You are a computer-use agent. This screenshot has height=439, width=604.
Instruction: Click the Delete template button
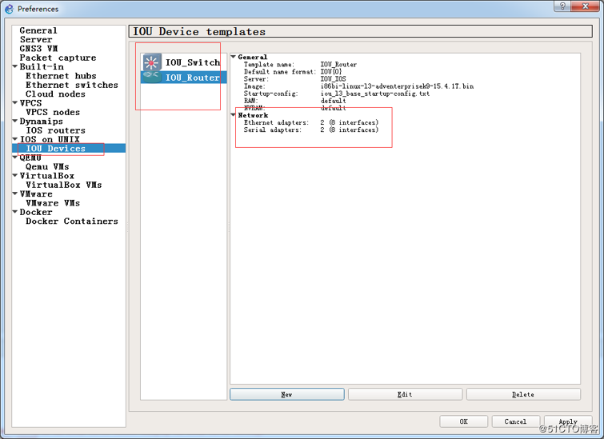(x=523, y=394)
